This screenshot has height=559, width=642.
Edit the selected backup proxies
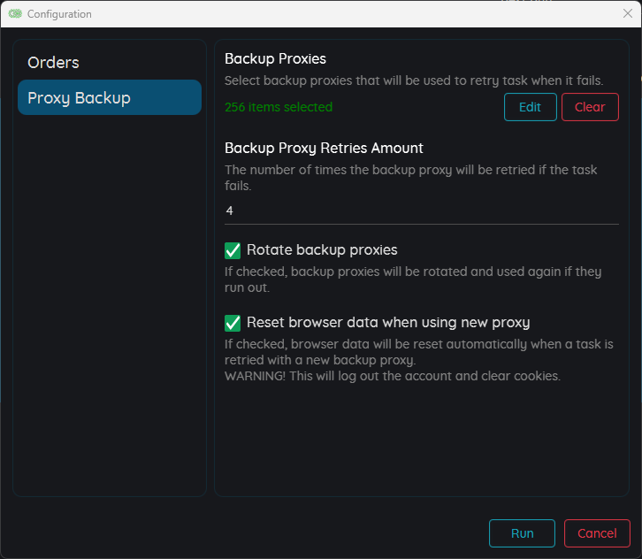point(531,107)
